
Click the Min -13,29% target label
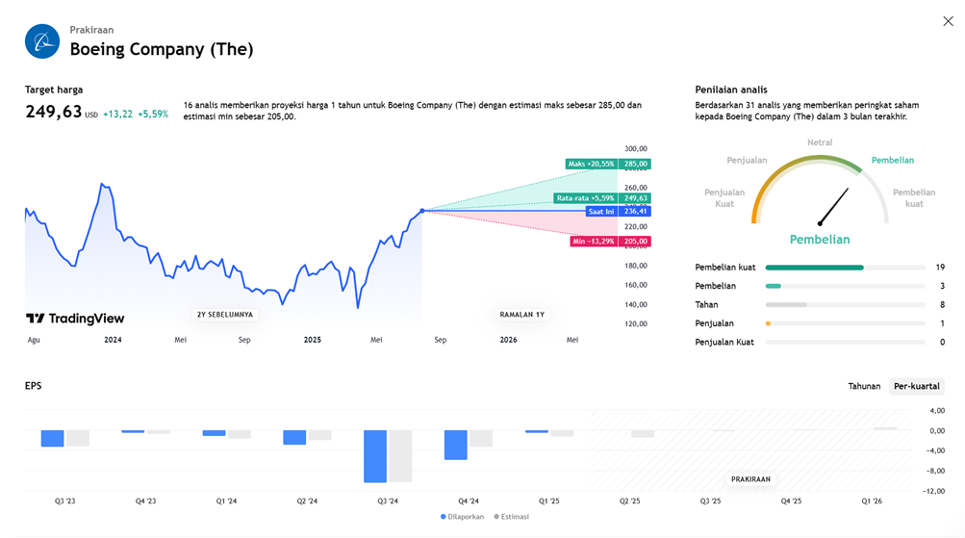611,242
